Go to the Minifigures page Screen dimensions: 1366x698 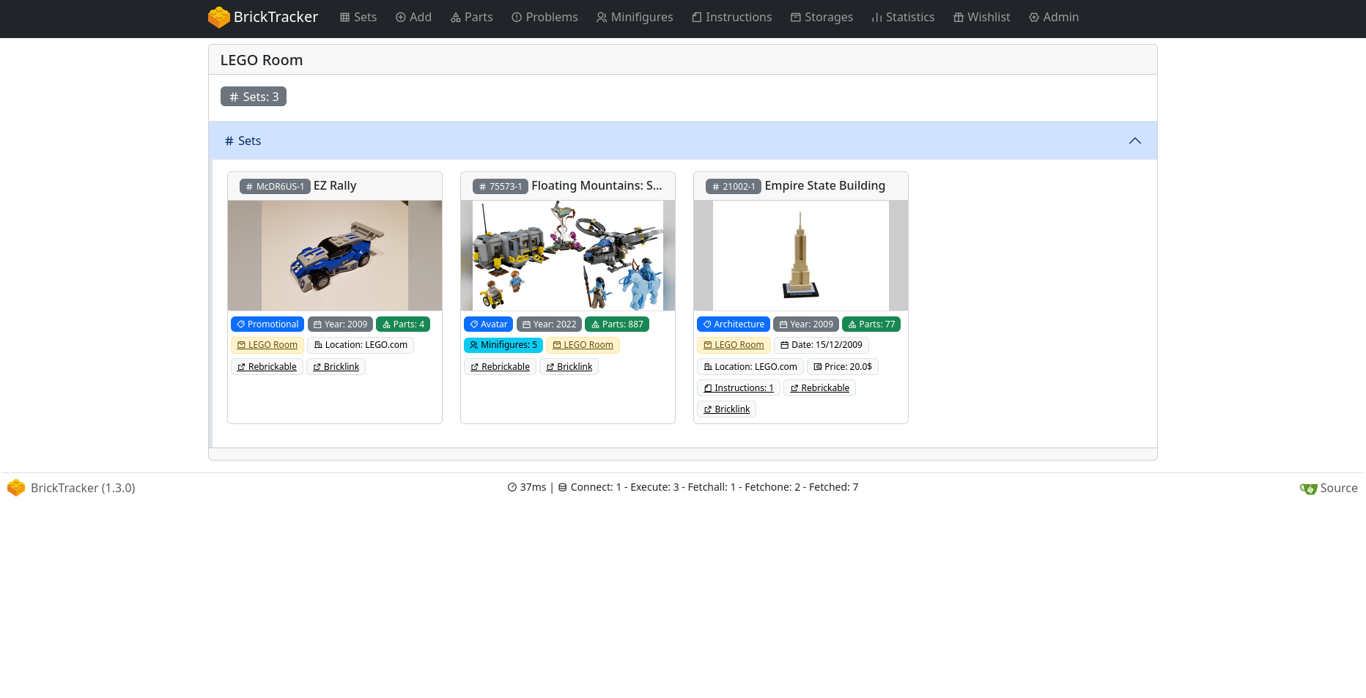(634, 18)
